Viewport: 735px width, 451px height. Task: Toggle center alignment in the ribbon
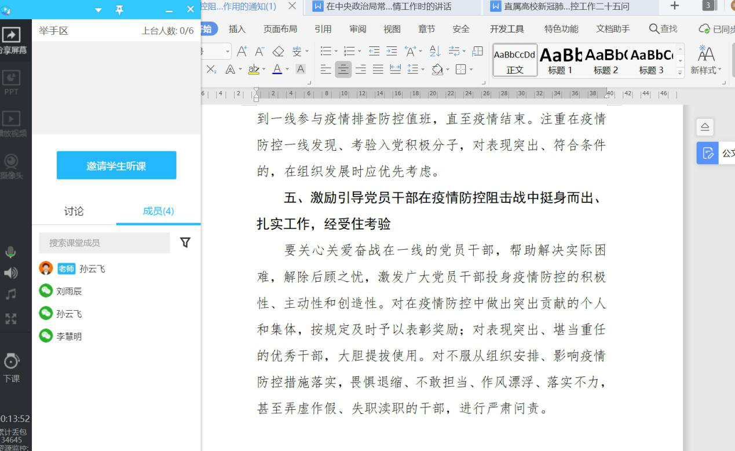click(x=343, y=70)
